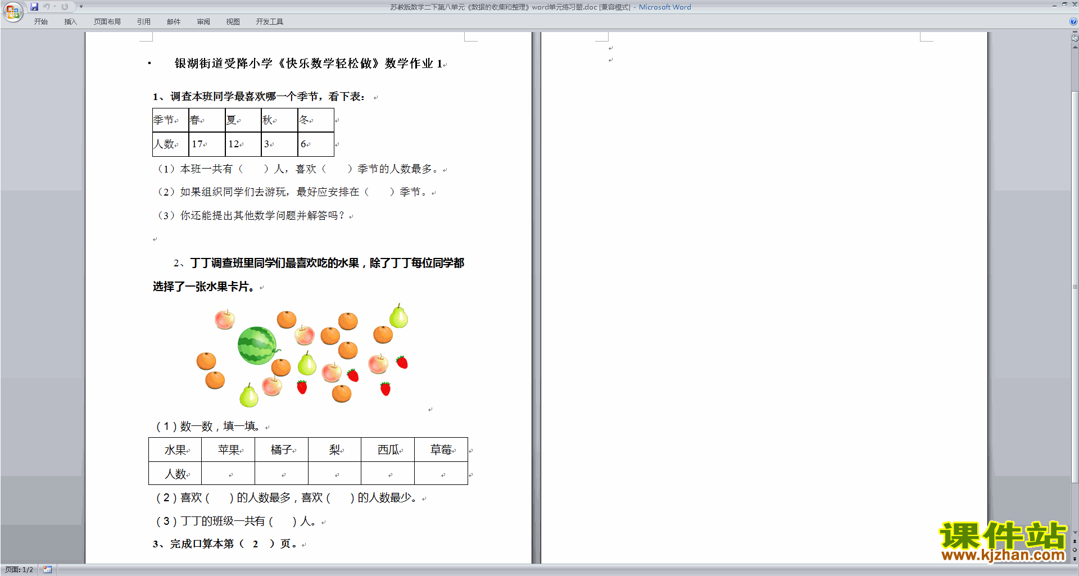Click the document split bar handle
This screenshot has width=1079, height=576.
pyautogui.click(x=1075, y=33)
